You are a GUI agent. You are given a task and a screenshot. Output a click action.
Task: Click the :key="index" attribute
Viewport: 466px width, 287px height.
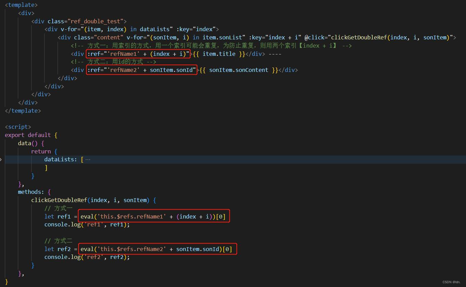coord(196,29)
